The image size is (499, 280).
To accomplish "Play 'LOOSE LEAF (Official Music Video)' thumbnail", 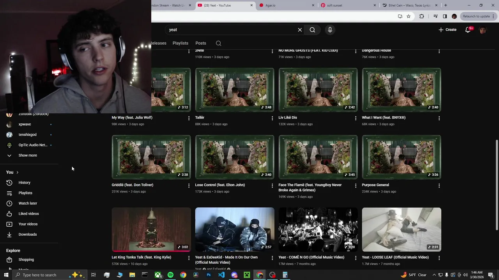I will pos(402,229).
